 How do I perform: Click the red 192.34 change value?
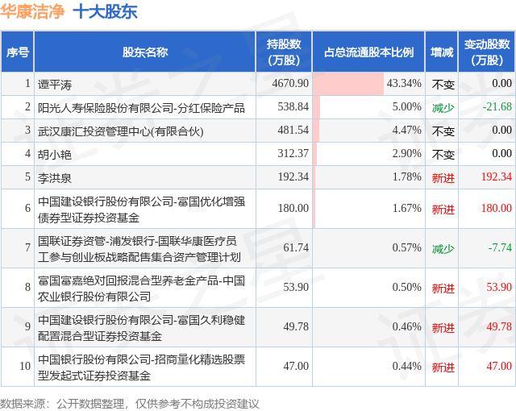coord(497,176)
